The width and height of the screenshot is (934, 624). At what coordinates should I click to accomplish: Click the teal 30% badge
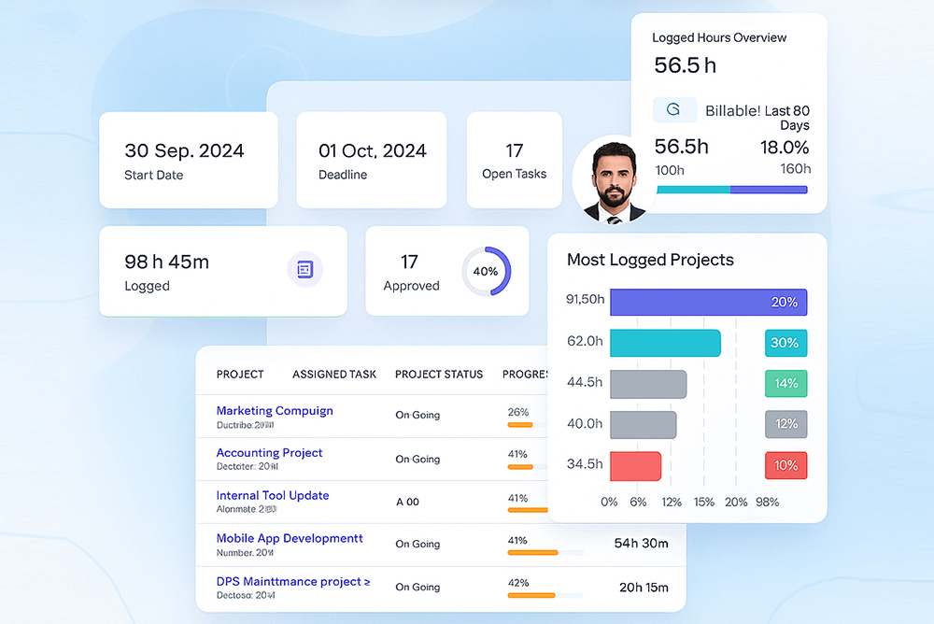click(x=785, y=343)
